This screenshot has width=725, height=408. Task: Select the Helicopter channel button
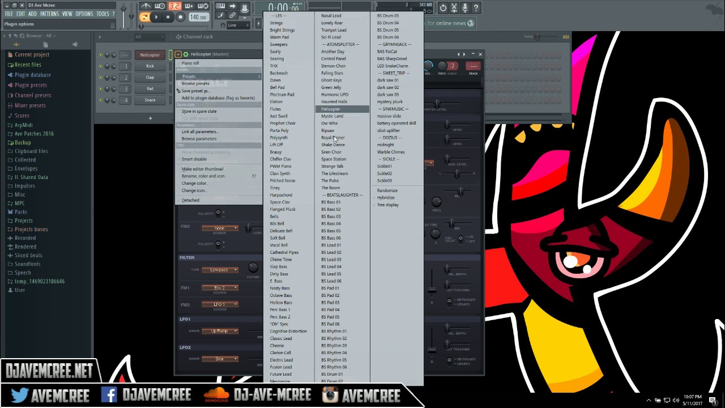(150, 55)
